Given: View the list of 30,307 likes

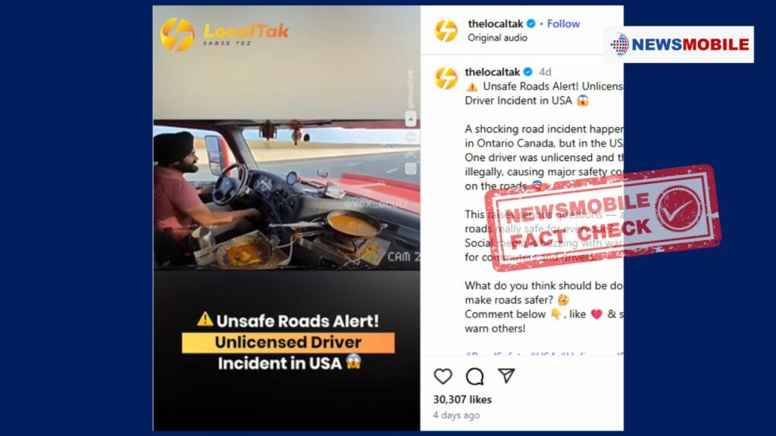Looking at the screenshot, I should [x=462, y=400].
